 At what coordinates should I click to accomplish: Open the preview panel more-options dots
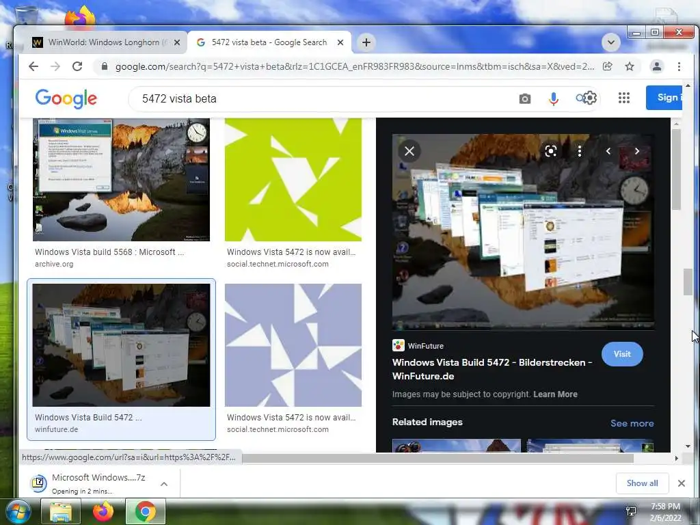pyautogui.click(x=580, y=151)
